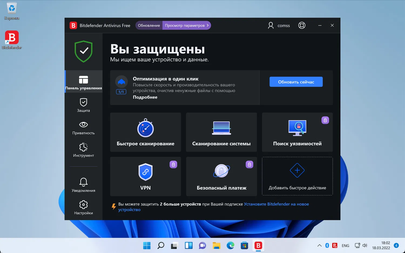Image resolution: width=405 pixels, height=253 pixels.
Task: Open the Безопасный платеж tile
Action: pyautogui.click(x=221, y=177)
